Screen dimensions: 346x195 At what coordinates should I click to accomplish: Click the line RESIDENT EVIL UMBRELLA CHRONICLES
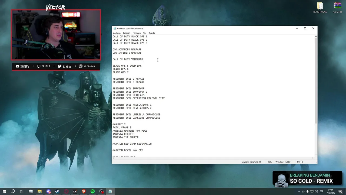[x=136, y=115]
